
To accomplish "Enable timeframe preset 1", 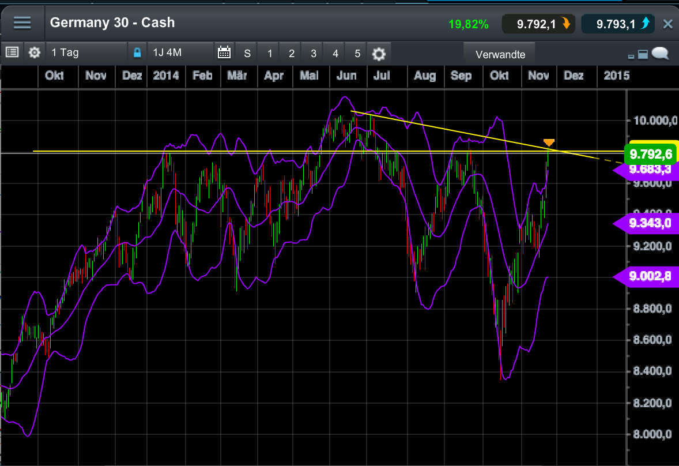I will [x=269, y=52].
